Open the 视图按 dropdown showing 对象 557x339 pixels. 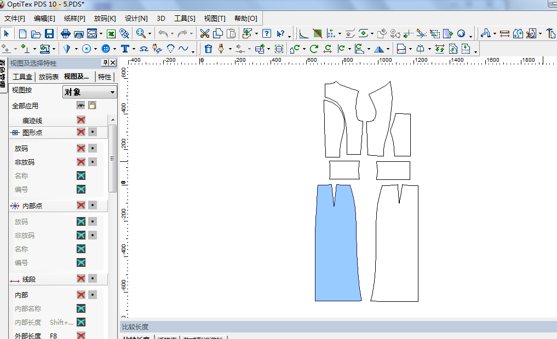point(90,92)
